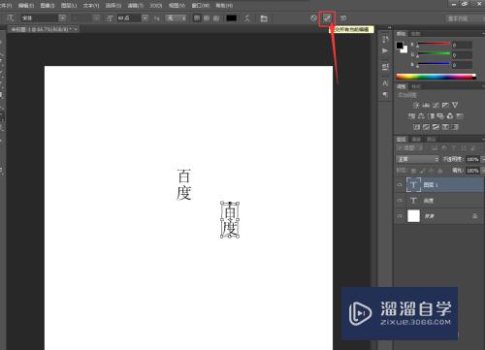
Task: Add Threshold adjustment layer
Action: [x=436, y=127]
